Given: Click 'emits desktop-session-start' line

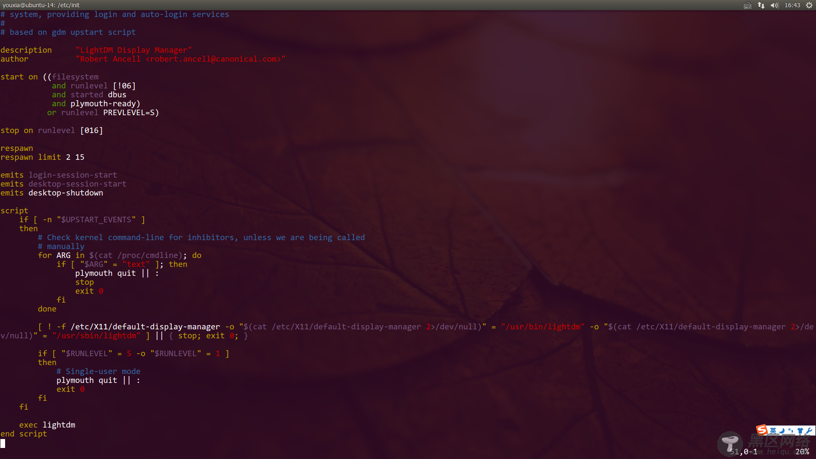Looking at the screenshot, I should tap(63, 184).
